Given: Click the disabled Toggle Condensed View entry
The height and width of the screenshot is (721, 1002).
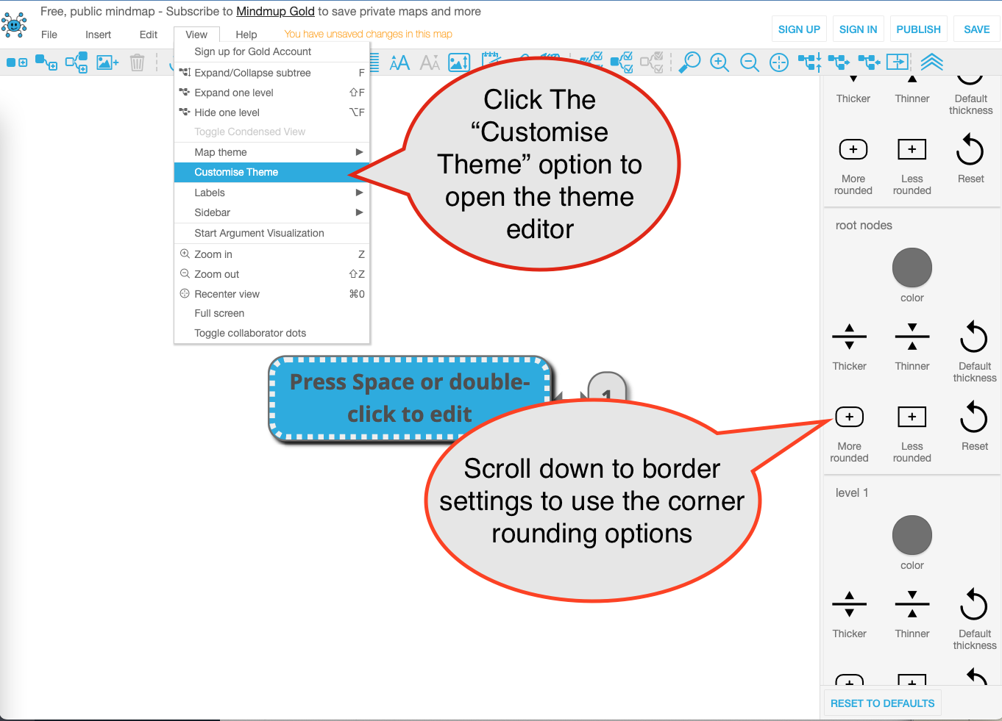Looking at the screenshot, I should point(271,132).
